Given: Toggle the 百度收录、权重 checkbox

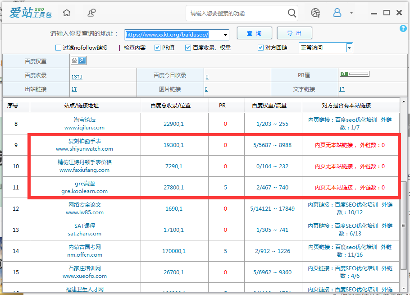Looking at the screenshot, I should (188, 48).
